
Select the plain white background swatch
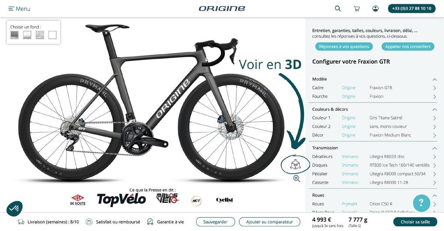[52, 35]
